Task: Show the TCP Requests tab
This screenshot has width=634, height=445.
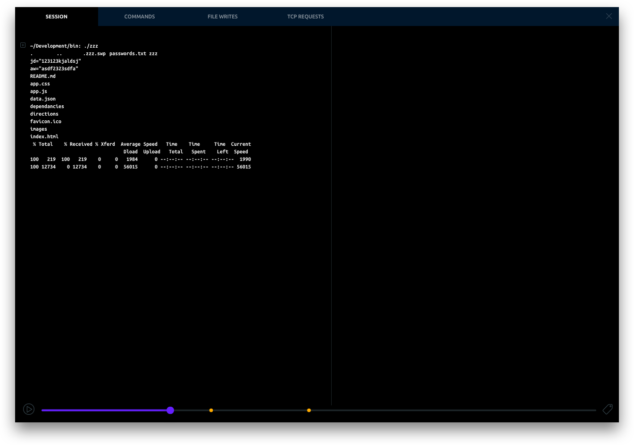Action: 305,17
